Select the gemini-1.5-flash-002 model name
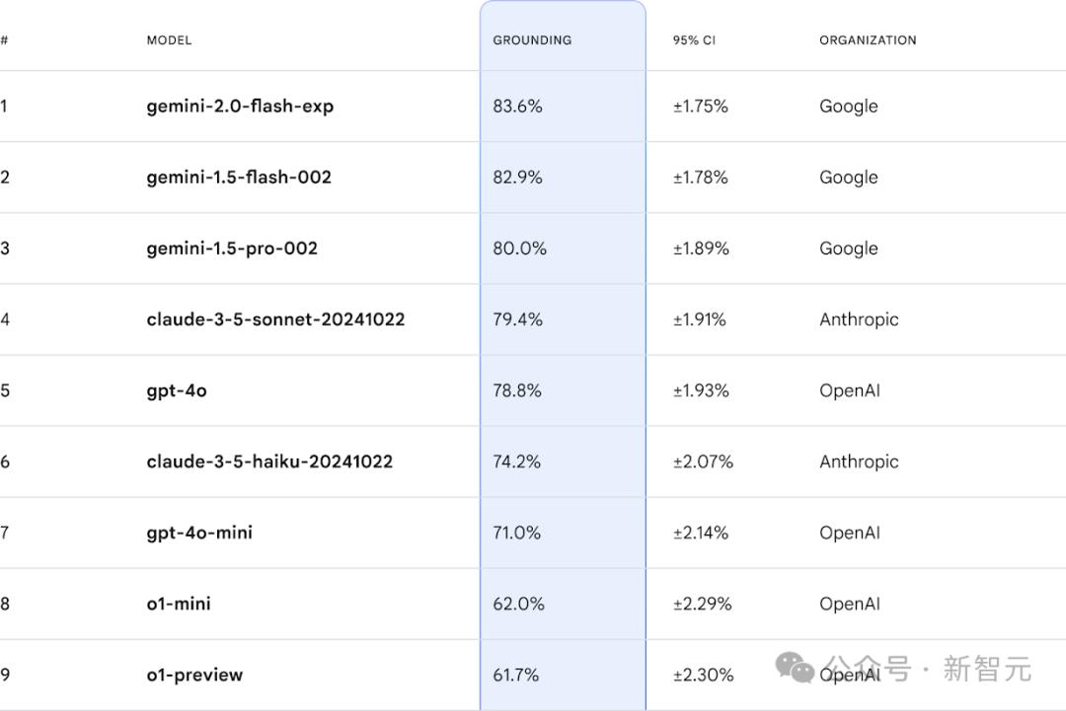Screen dimensions: 1066x711 click(x=239, y=178)
